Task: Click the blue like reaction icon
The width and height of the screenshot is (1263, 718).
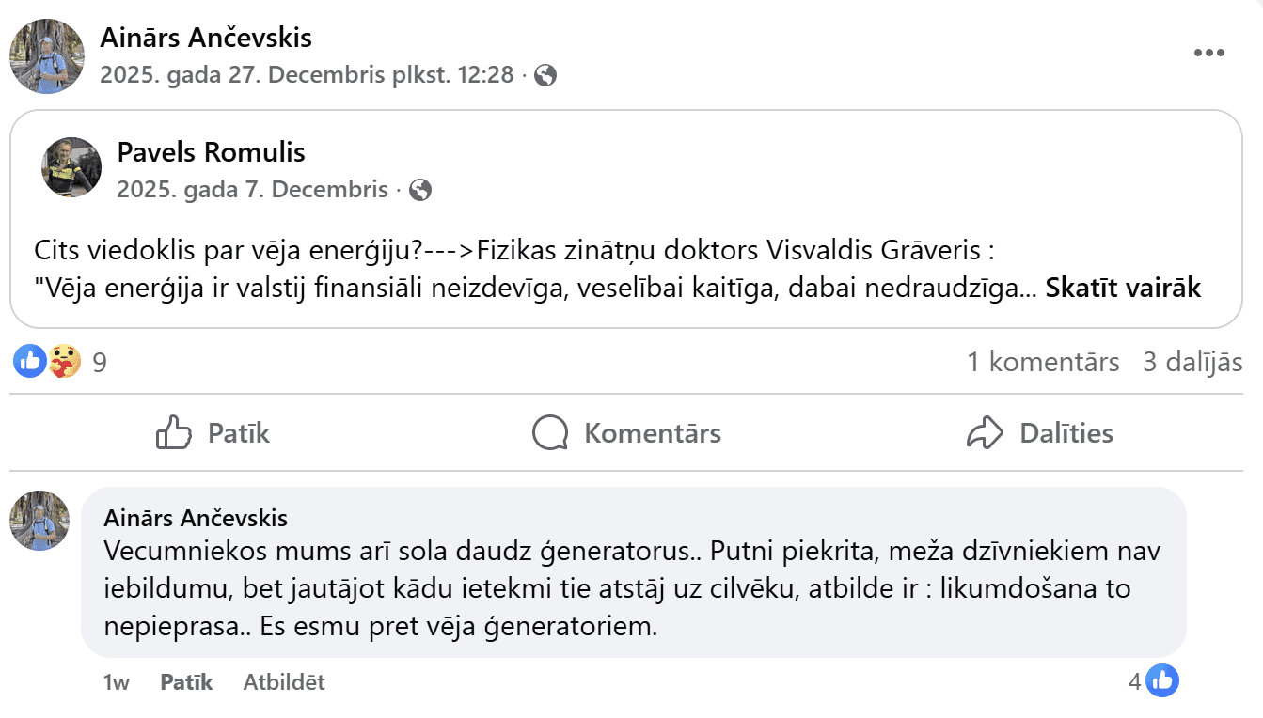Action: (x=29, y=361)
